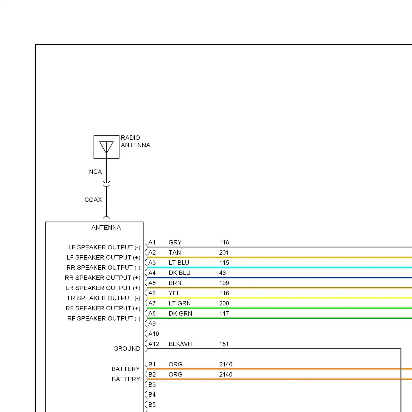
Task: Select the NCA cable label
Action: [95, 172]
